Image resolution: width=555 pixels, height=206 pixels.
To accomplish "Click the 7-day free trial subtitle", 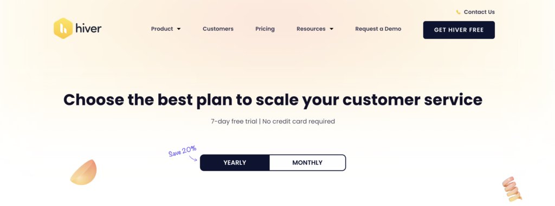I will pos(273,121).
